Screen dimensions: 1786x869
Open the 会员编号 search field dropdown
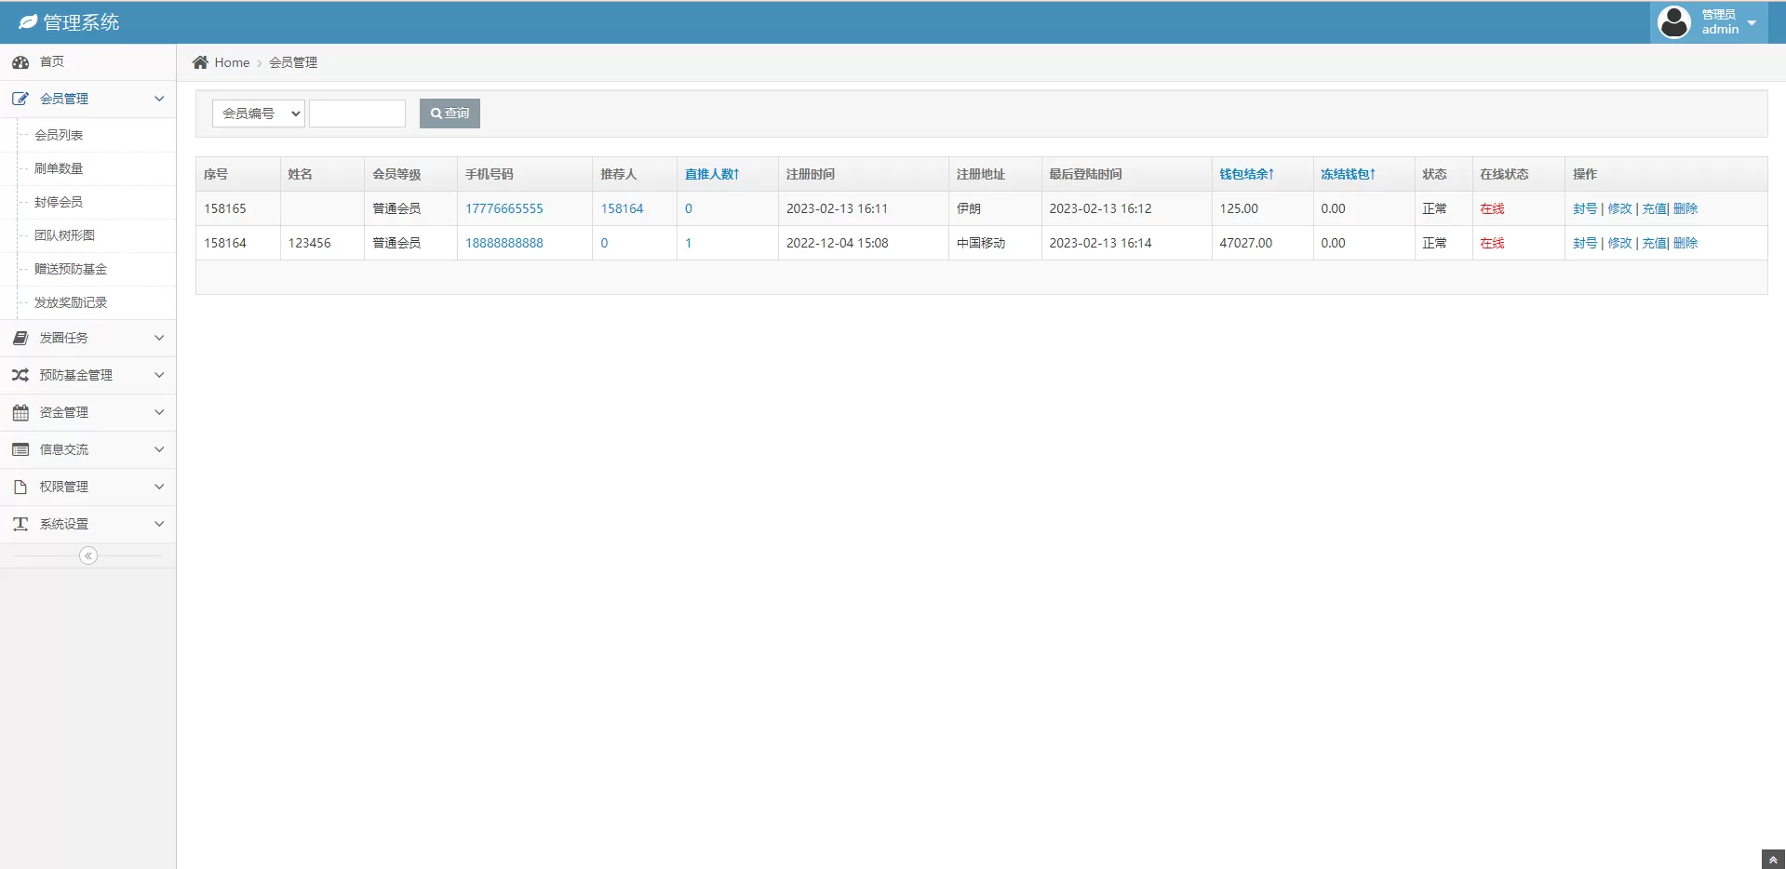click(259, 114)
